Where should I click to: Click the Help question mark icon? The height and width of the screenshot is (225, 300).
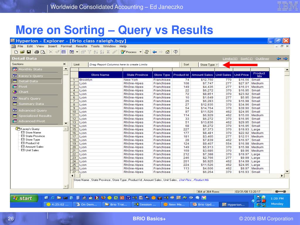(x=176, y=52)
